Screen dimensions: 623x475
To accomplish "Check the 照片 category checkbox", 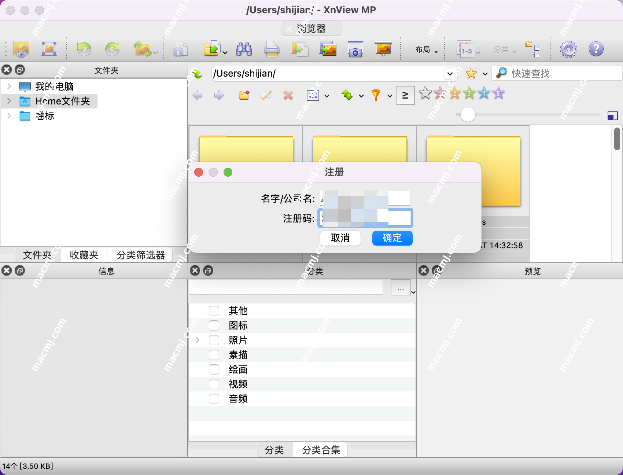I will coord(214,340).
